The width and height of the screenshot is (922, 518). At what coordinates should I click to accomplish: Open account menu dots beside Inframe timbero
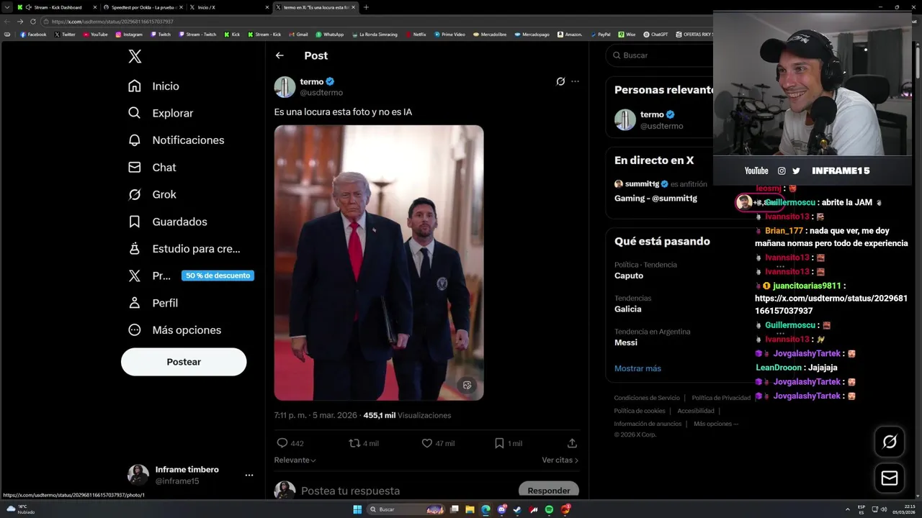click(249, 475)
